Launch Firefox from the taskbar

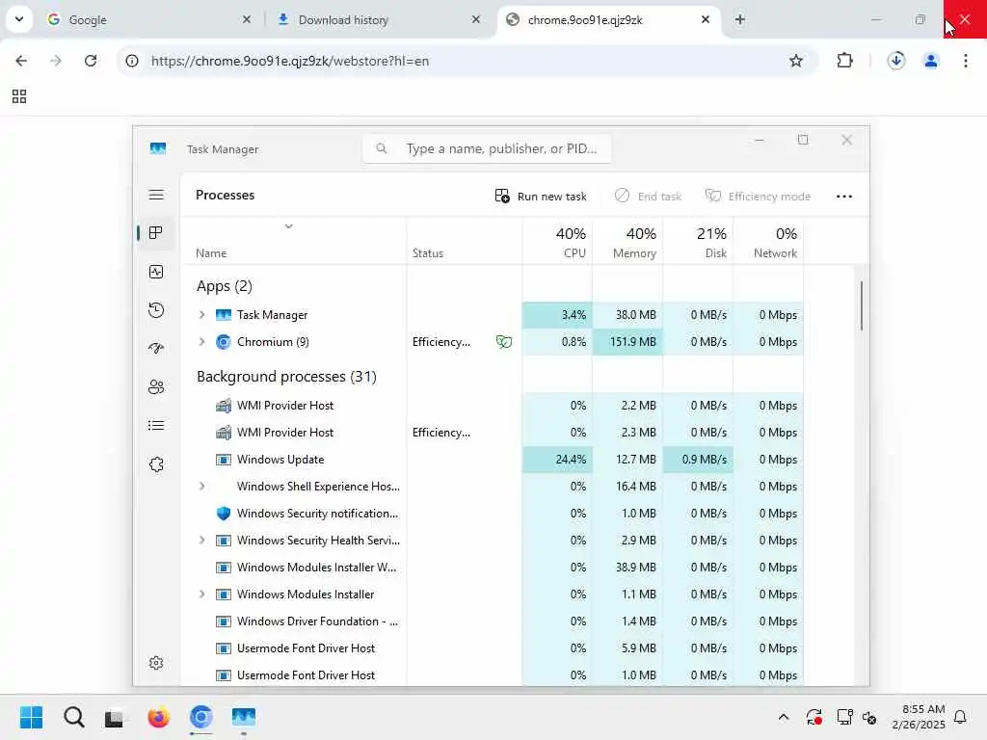(x=159, y=717)
